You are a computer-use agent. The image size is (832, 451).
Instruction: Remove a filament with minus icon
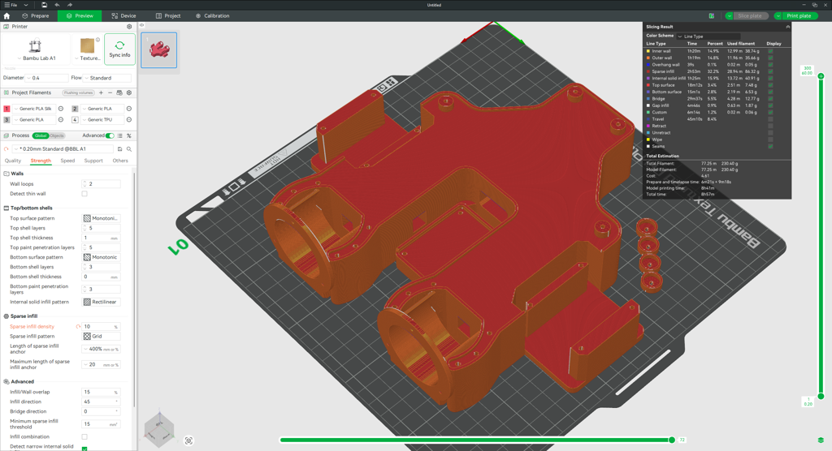click(110, 92)
